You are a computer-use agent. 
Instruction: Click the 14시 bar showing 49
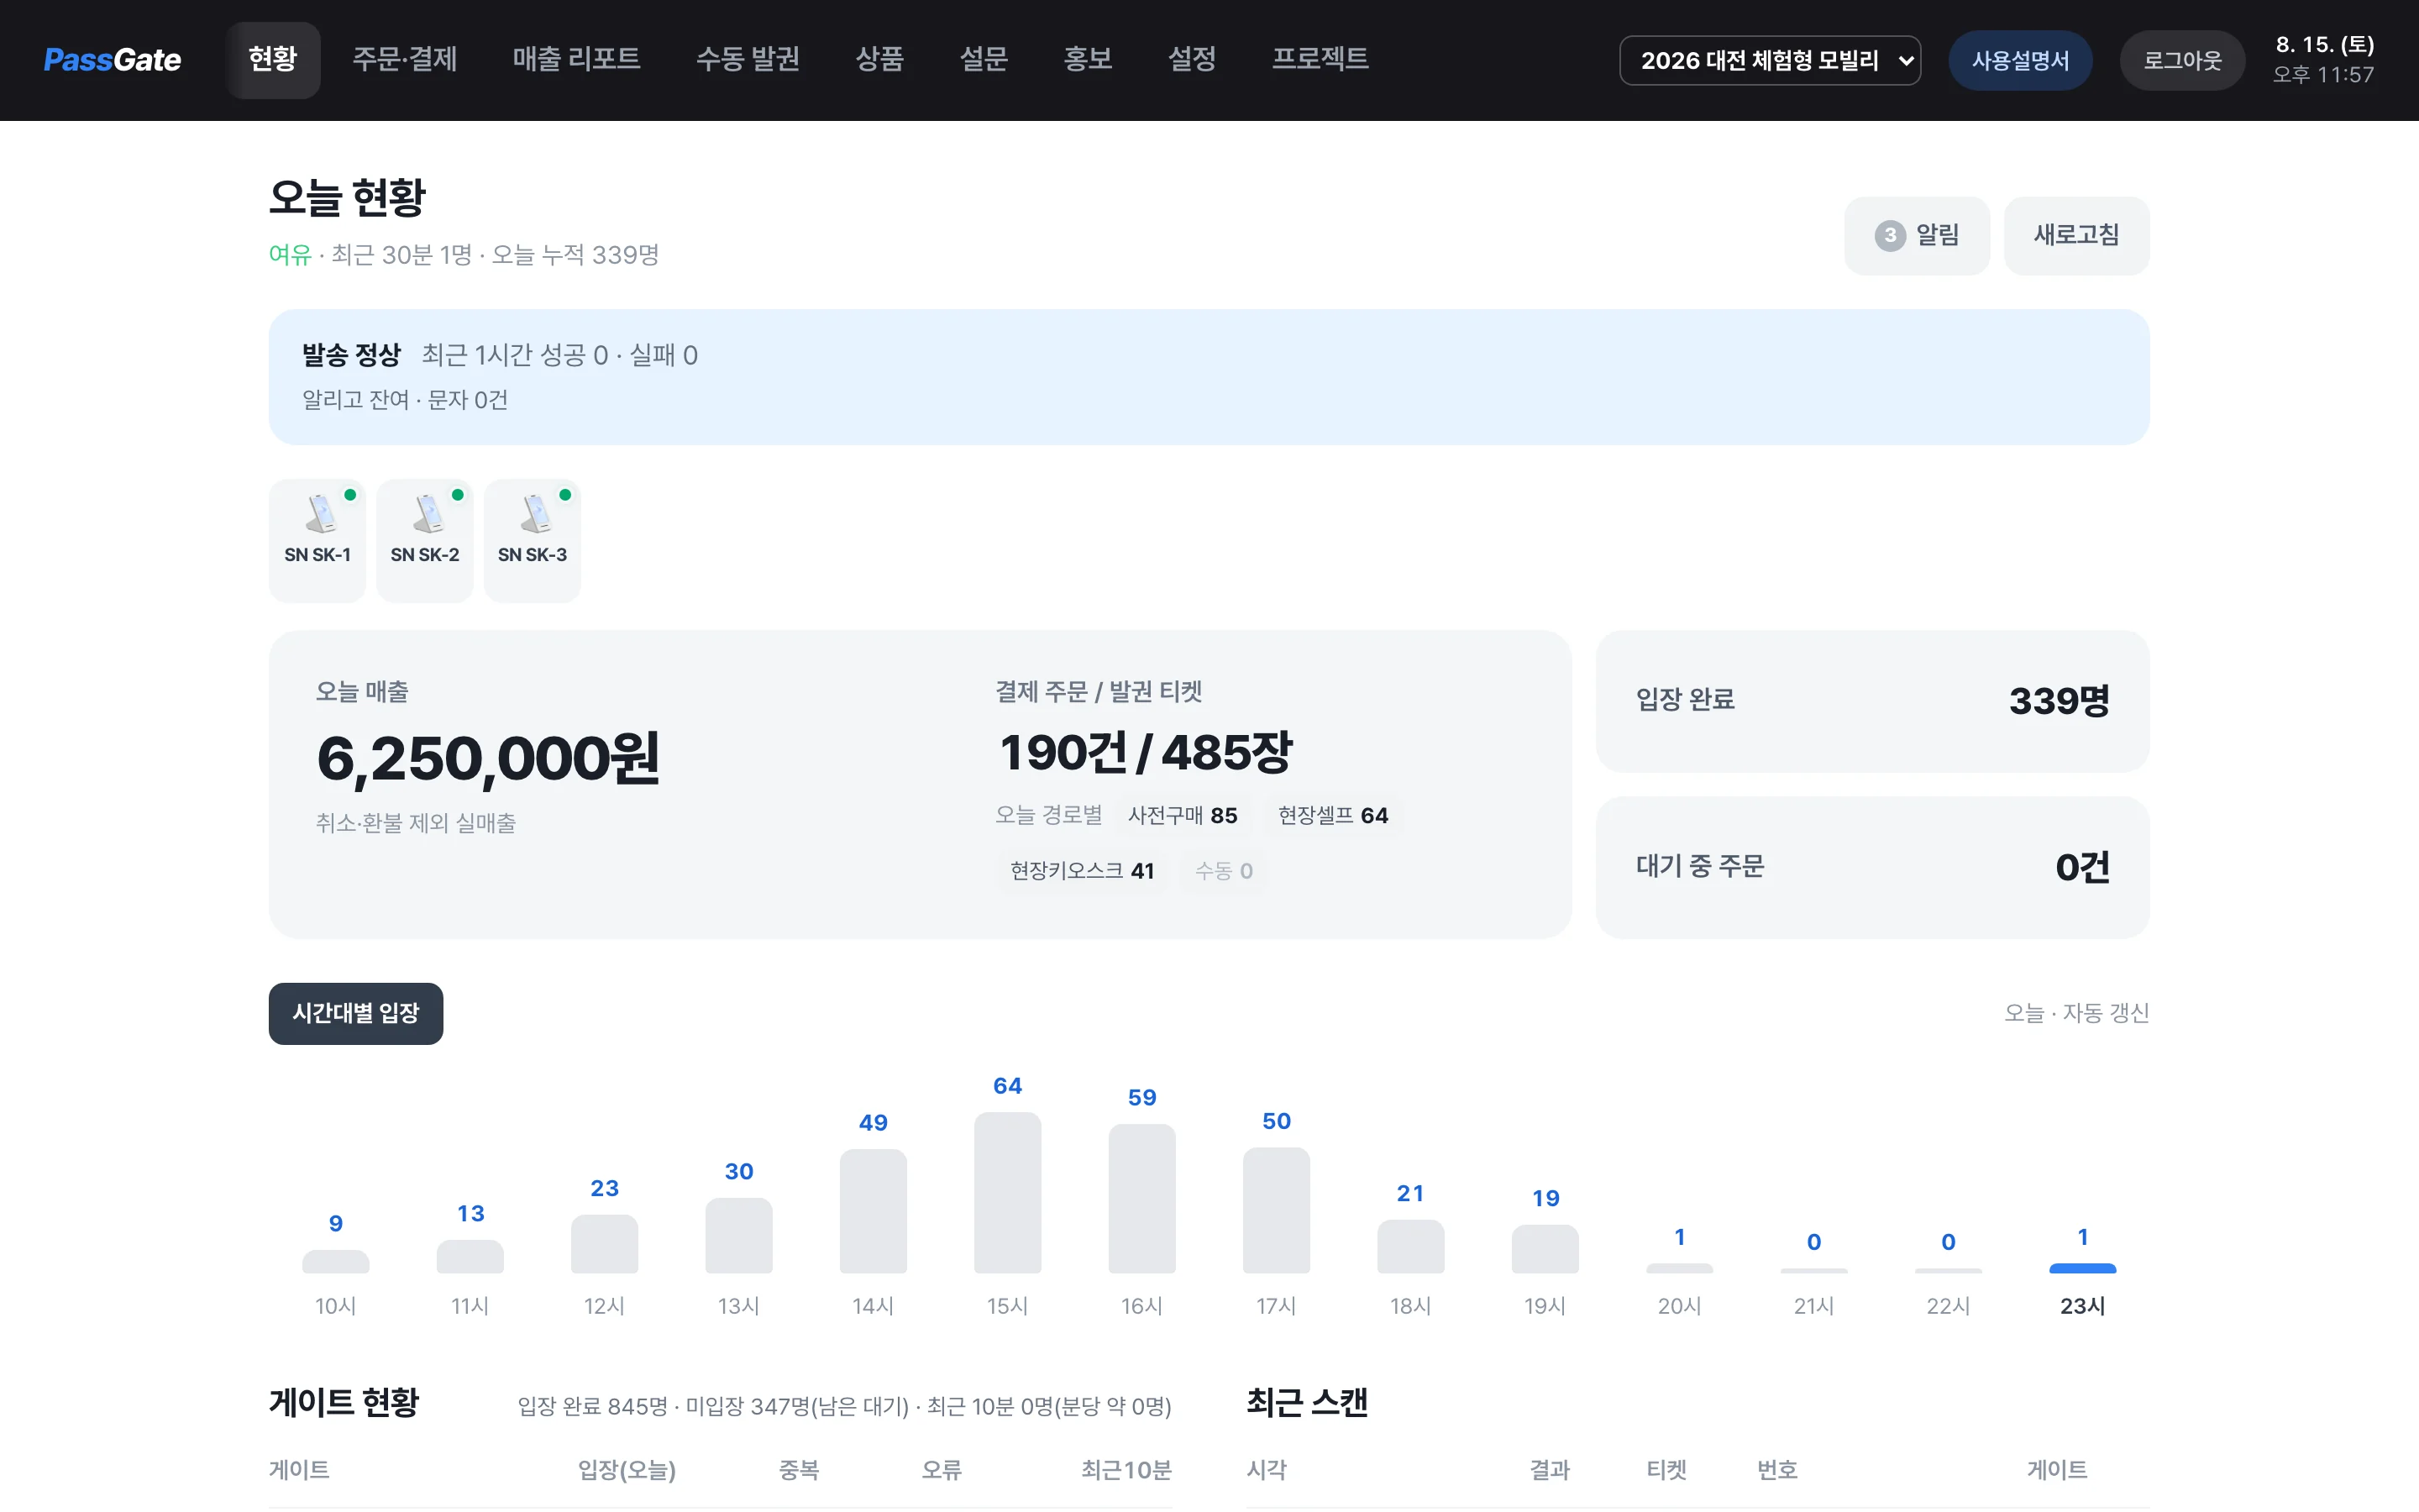click(873, 1211)
